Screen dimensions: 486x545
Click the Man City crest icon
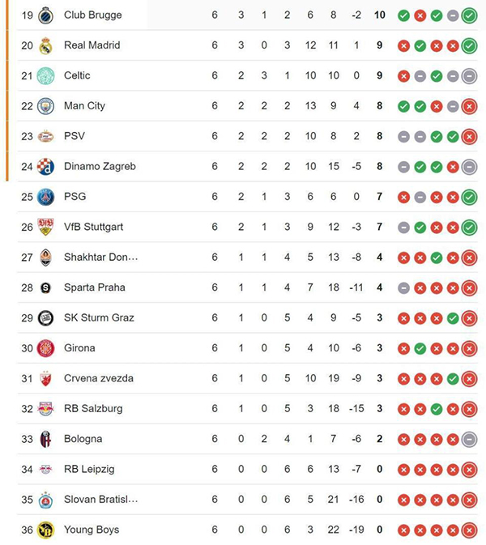coord(45,106)
